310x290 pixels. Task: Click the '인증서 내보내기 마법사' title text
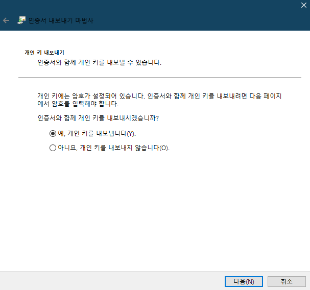[61, 20]
